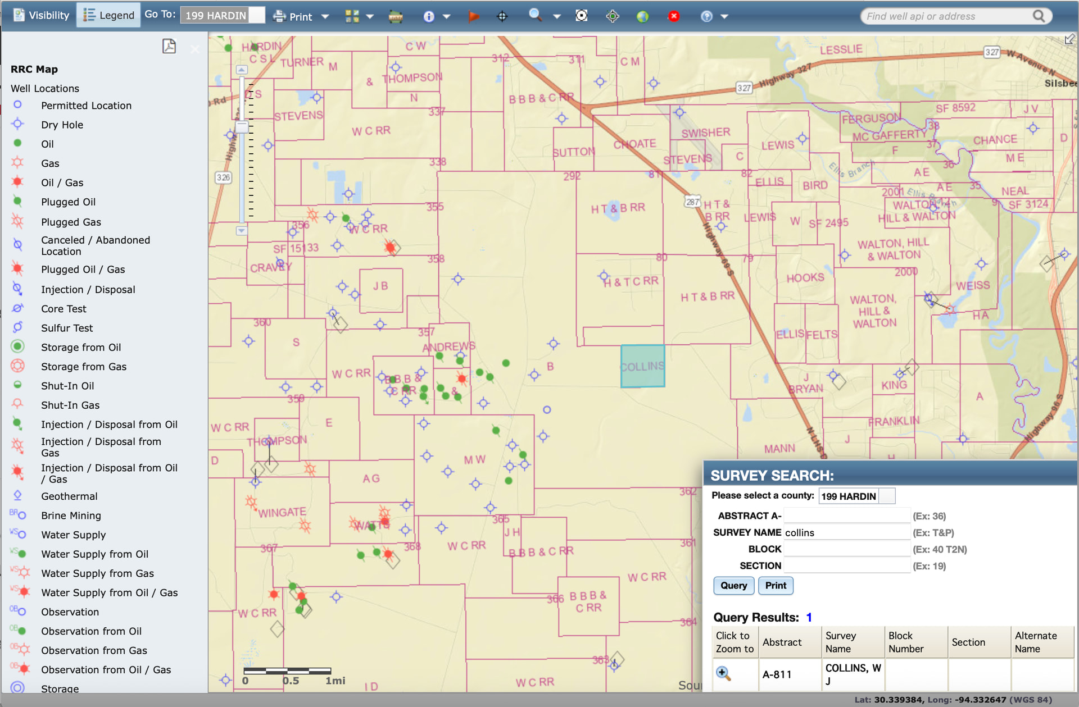Click the zoom-to-result magnifier for A-811

(723, 673)
